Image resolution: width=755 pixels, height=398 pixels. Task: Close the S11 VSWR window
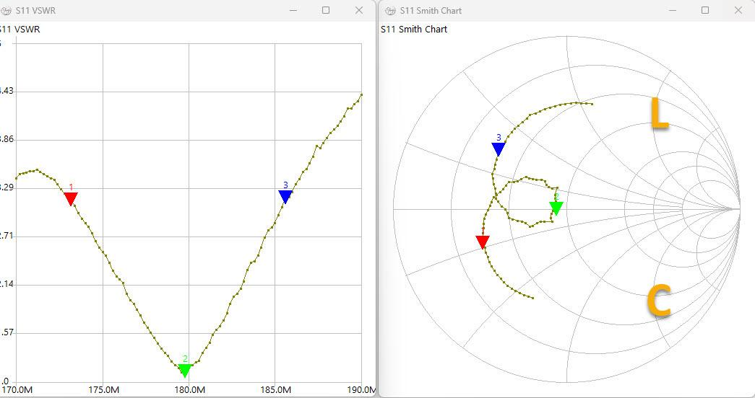point(359,10)
